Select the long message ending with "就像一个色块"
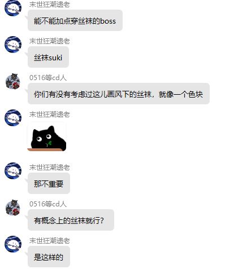The image size is (230, 269). coord(119,94)
